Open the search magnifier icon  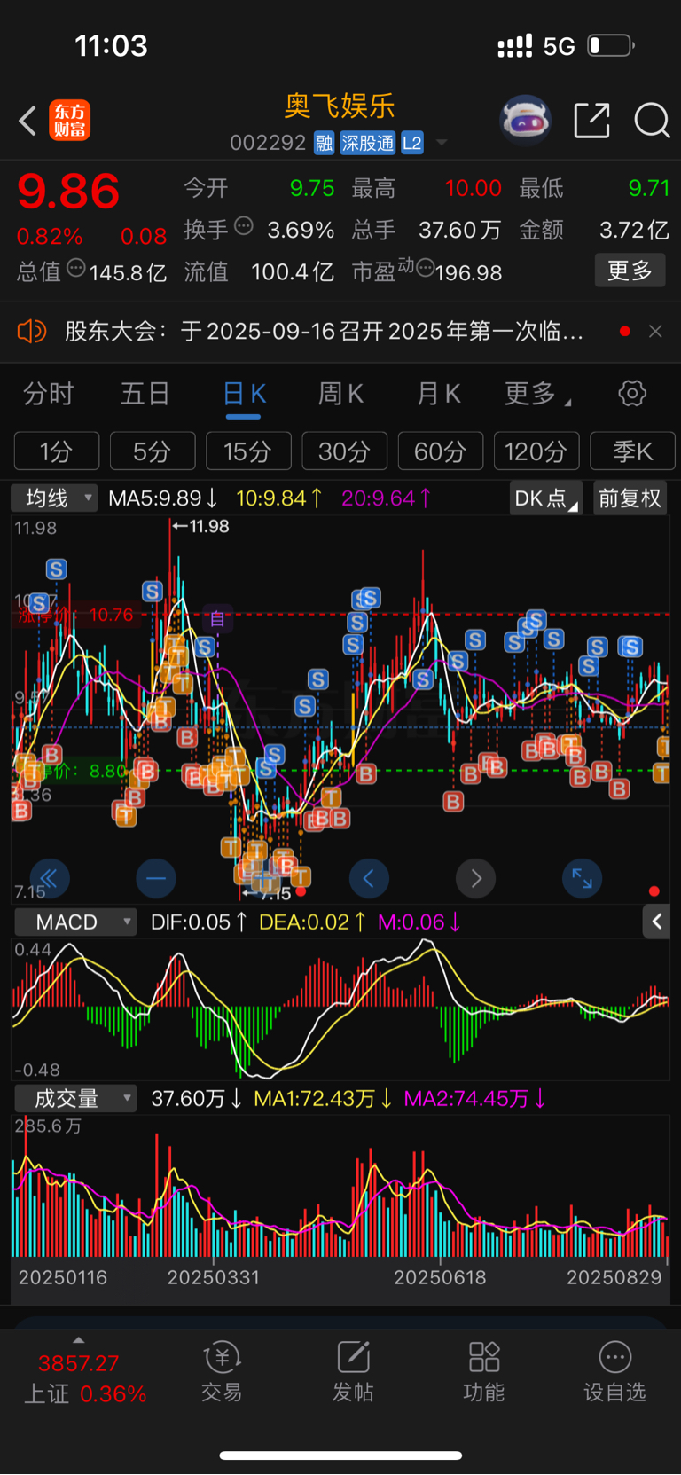click(x=652, y=121)
